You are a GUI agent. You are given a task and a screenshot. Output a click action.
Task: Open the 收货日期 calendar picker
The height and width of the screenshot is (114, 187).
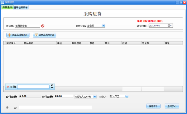[x=170, y=25]
